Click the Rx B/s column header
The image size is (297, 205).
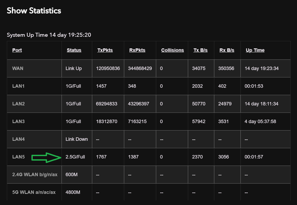pyautogui.click(x=227, y=50)
